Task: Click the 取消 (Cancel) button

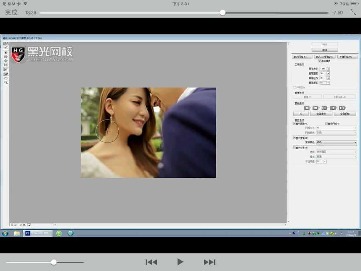Action: click(x=324, y=50)
